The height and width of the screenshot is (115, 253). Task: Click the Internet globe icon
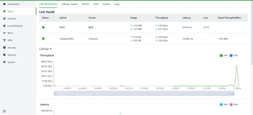click(4, 19)
